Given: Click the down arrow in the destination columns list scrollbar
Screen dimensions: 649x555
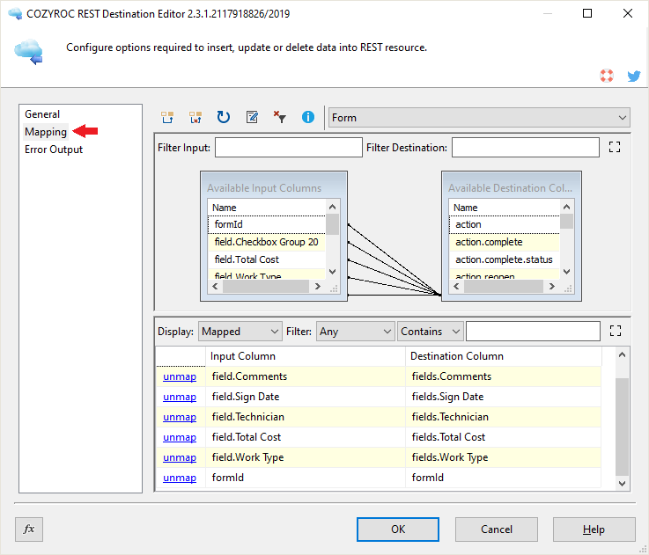Looking at the screenshot, I should click(x=566, y=272).
